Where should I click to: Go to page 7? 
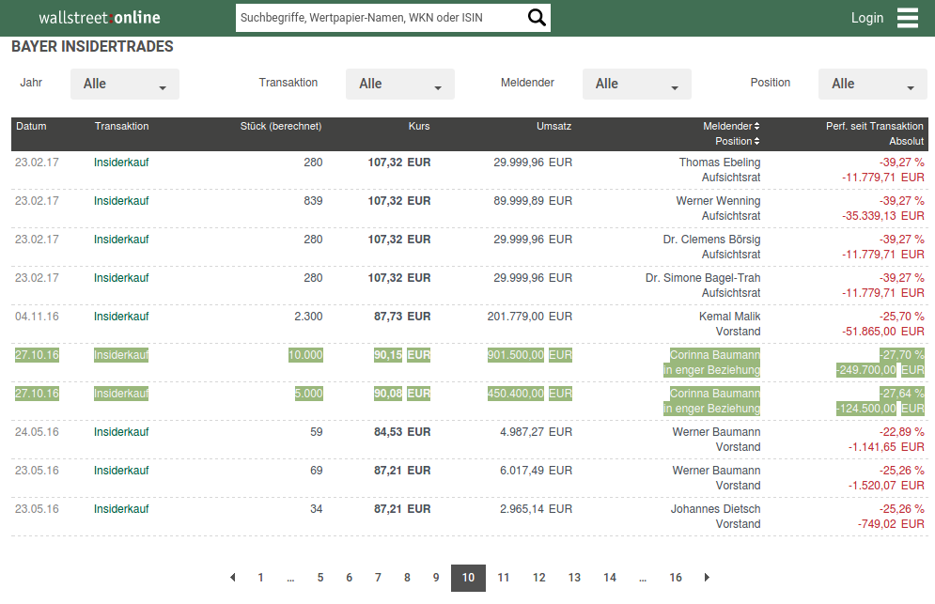pos(378,578)
